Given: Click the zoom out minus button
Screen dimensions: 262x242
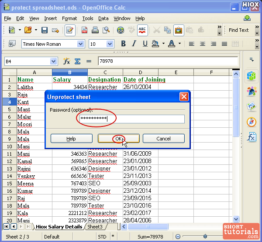Looking at the screenshot, I should point(178,236).
